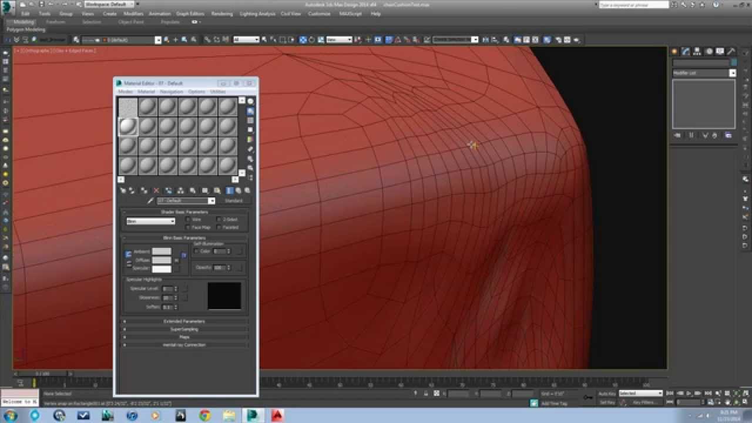Click the Specular Level value field

(x=167, y=289)
